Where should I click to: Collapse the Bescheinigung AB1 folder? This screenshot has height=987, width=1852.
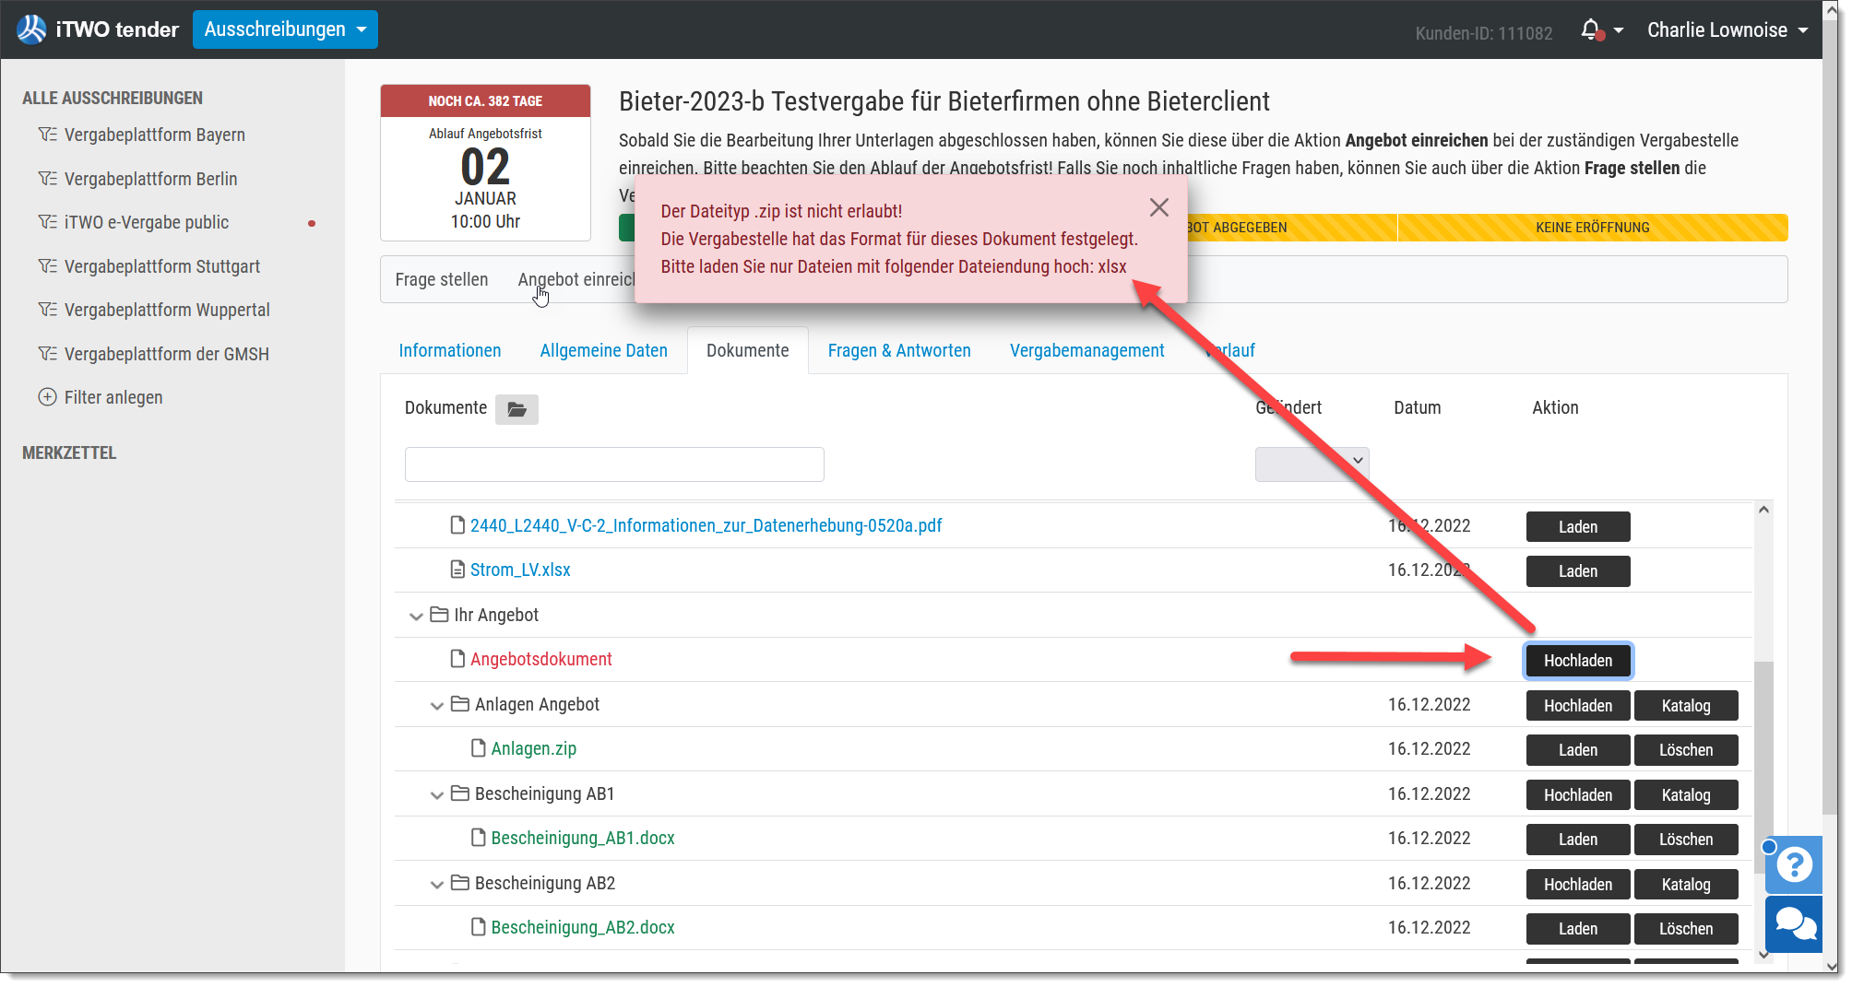437,794
